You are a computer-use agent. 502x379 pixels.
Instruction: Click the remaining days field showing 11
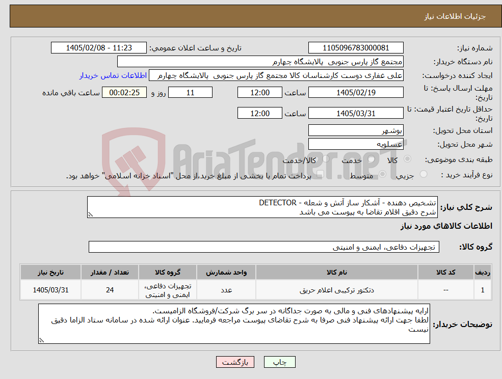(x=190, y=93)
